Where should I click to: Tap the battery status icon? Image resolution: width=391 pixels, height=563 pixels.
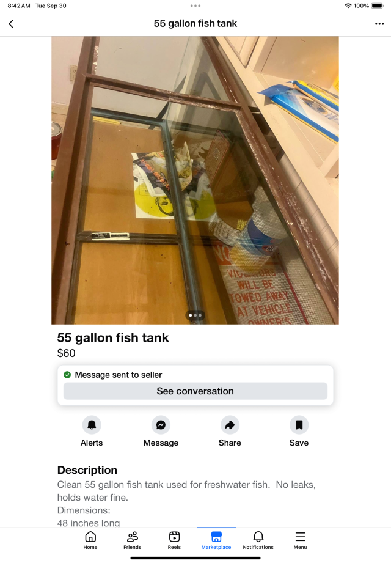pos(378,6)
